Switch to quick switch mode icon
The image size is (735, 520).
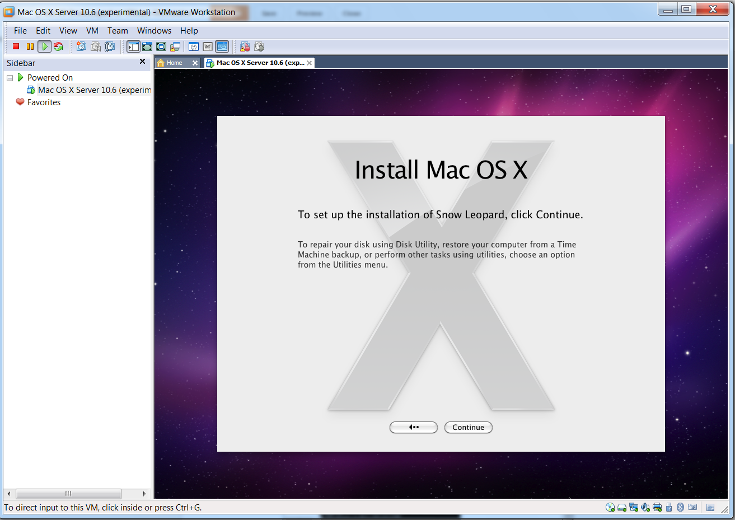coord(147,46)
